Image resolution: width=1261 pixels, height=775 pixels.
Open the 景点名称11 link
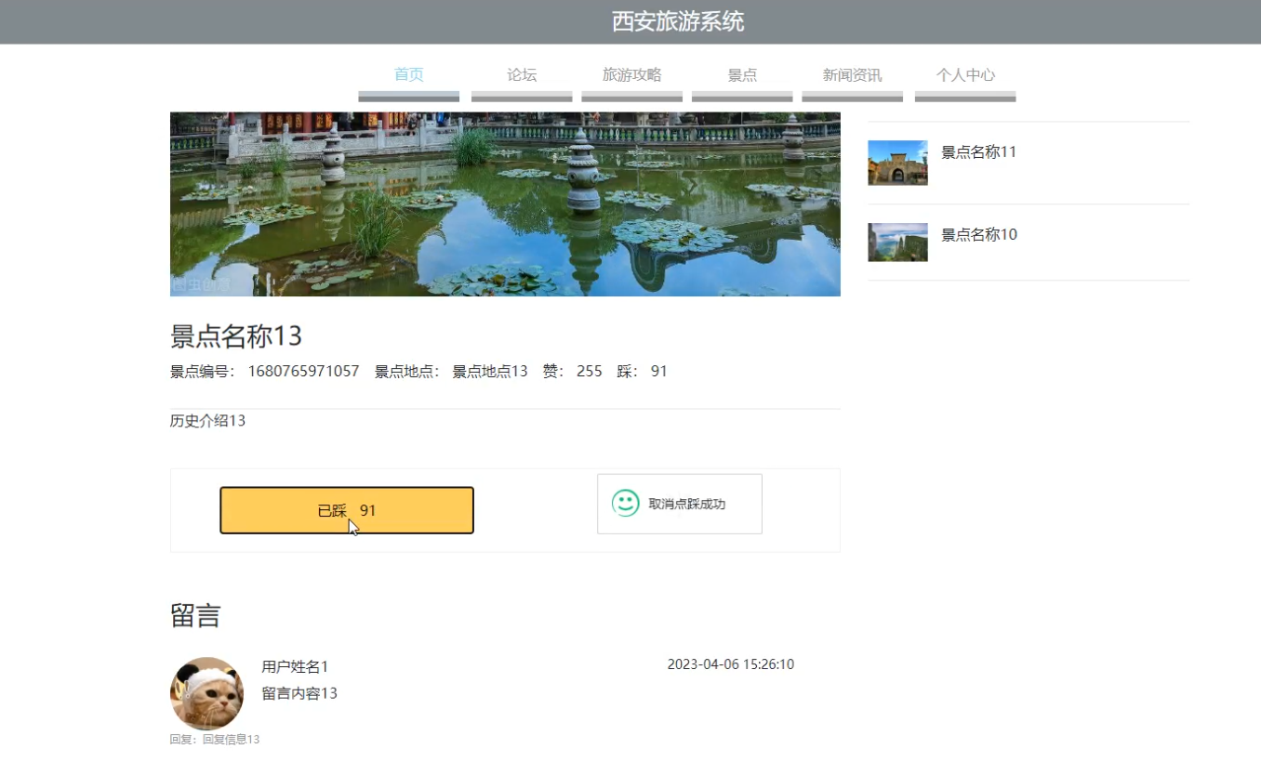pyautogui.click(x=979, y=152)
